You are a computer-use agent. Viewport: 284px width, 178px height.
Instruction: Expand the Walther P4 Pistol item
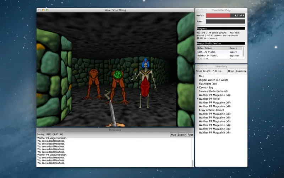(x=198, y=99)
